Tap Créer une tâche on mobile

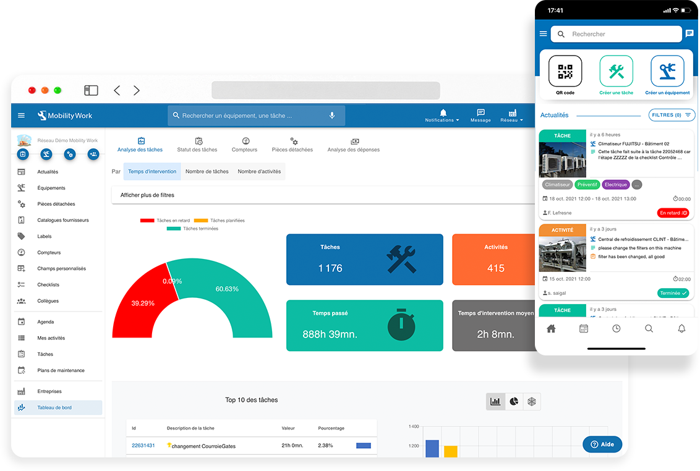coord(616,75)
